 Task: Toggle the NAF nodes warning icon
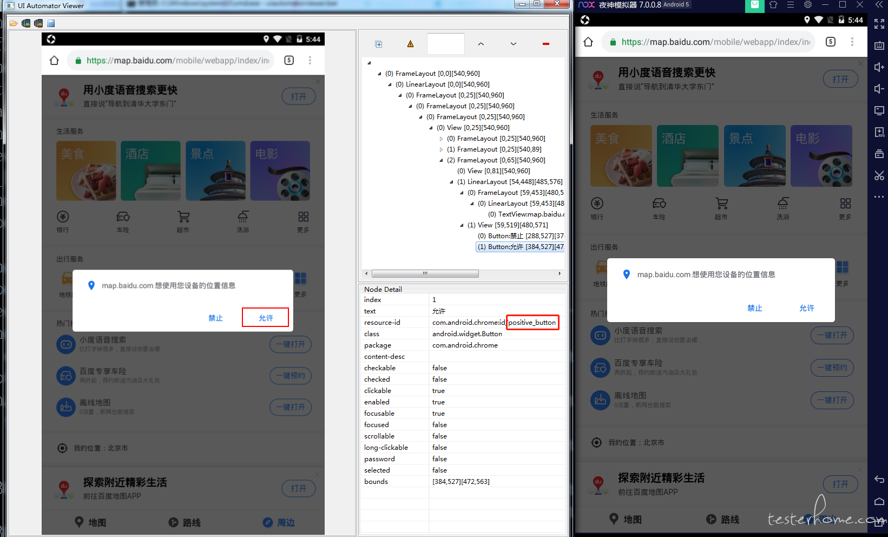coord(410,44)
